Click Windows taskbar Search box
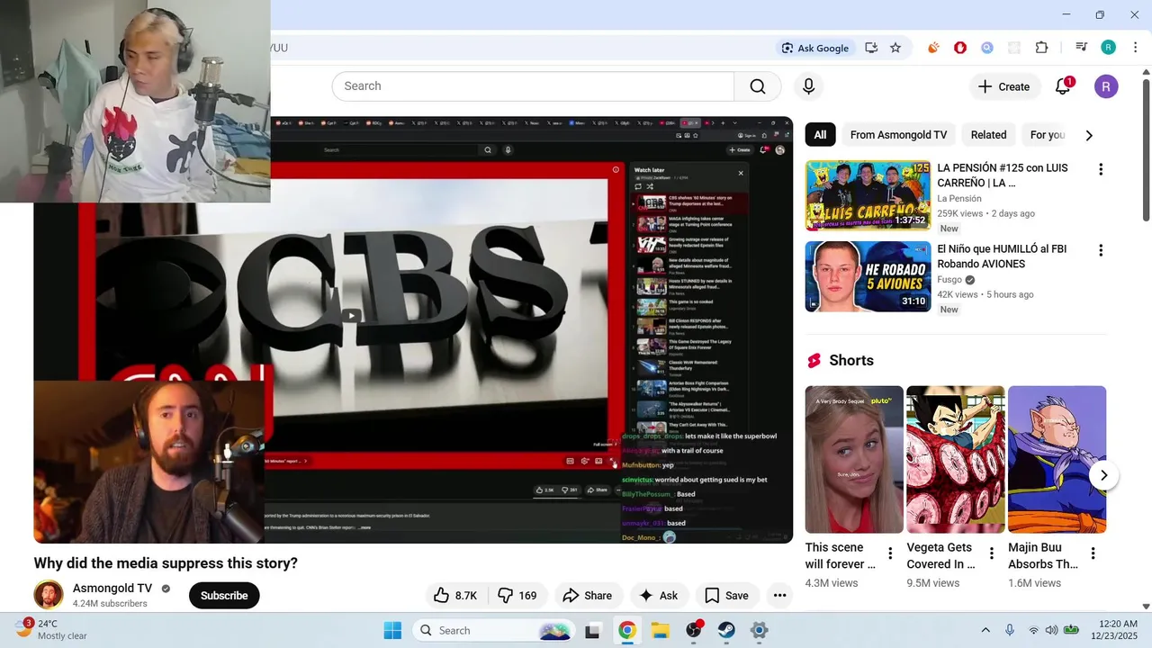The width and height of the screenshot is (1152, 648). (494, 631)
